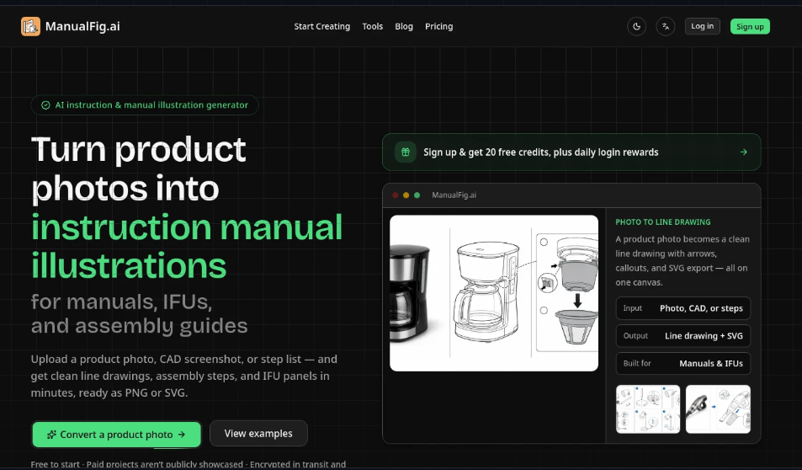Click sparkle icon on Convert button
The height and width of the screenshot is (470, 802).
tap(51, 435)
